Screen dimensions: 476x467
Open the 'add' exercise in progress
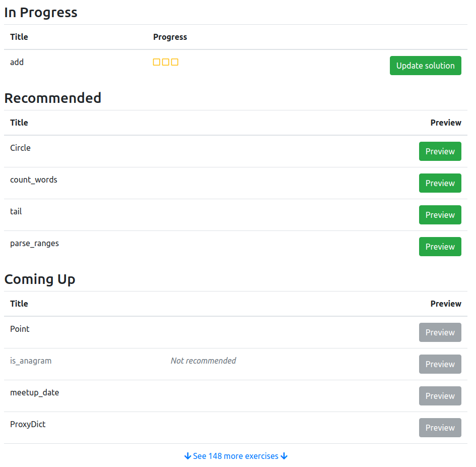[17, 62]
